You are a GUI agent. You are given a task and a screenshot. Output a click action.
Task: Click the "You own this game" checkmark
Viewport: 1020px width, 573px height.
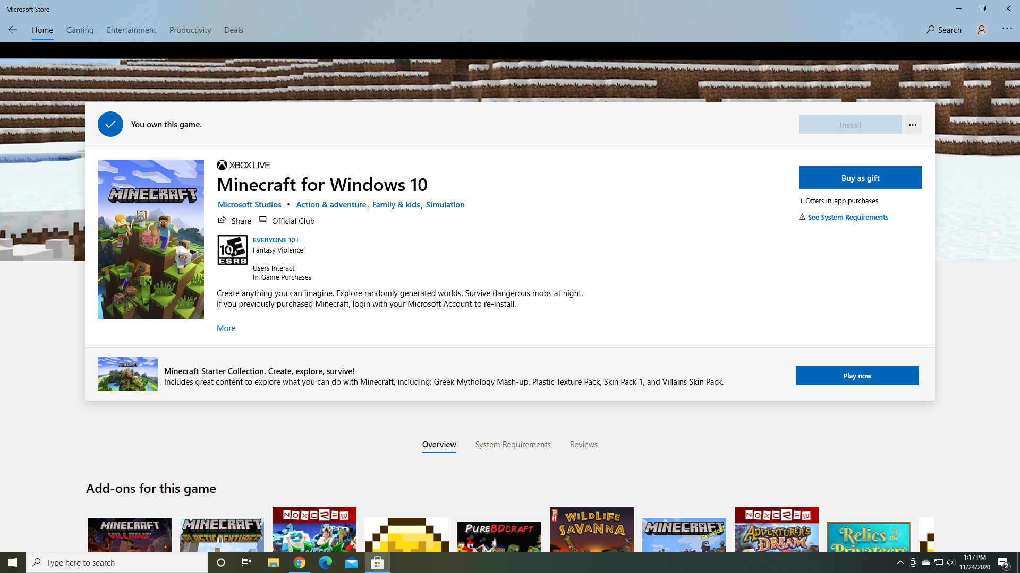click(110, 124)
